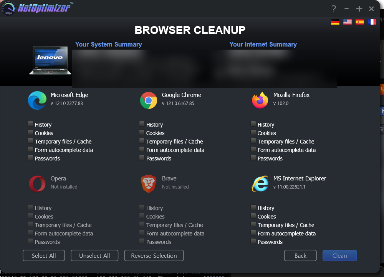Viewport: 384px width, 277px height.
Task: Enable Cookies for MS Internet Explorer
Action: pos(253,216)
